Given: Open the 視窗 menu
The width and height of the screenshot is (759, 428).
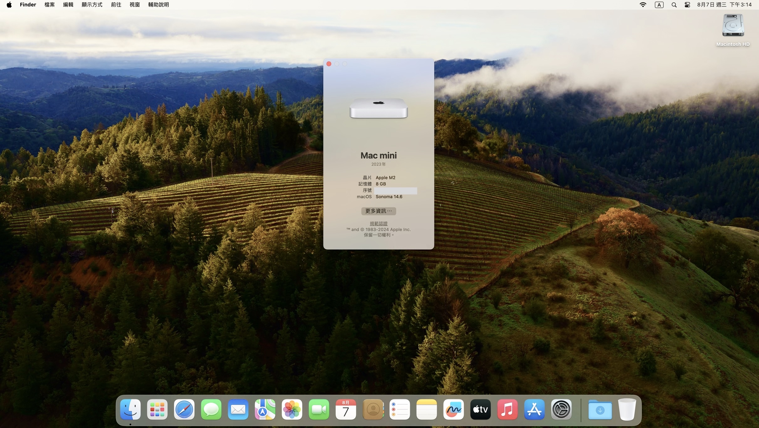Looking at the screenshot, I should [135, 5].
